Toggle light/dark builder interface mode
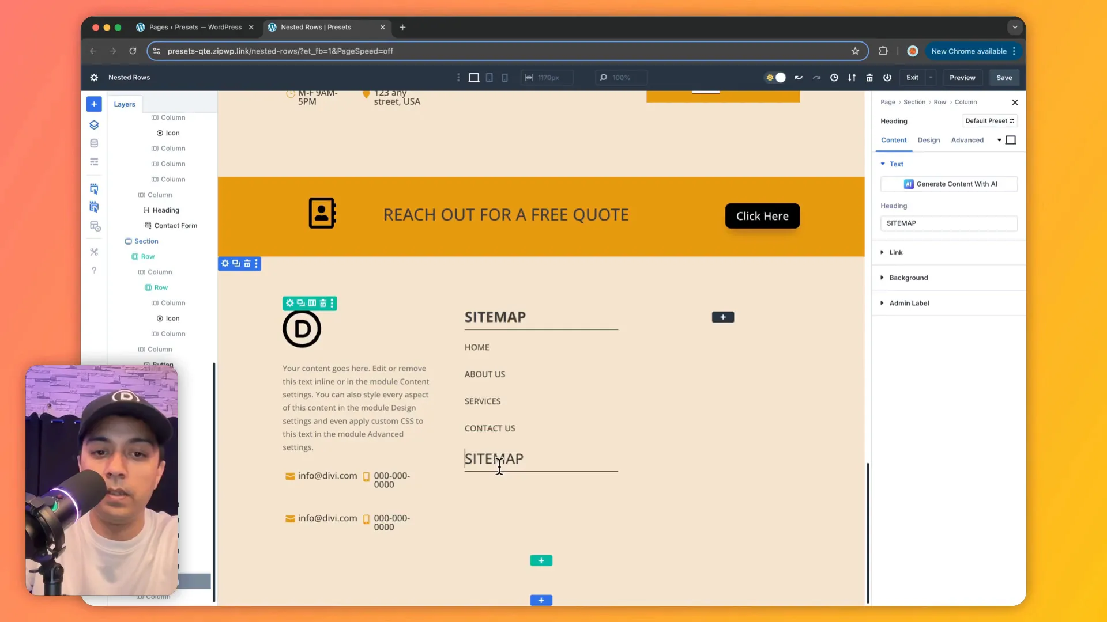Viewport: 1107px width, 622px height. click(775, 78)
